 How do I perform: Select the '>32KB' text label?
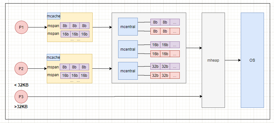(21, 107)
